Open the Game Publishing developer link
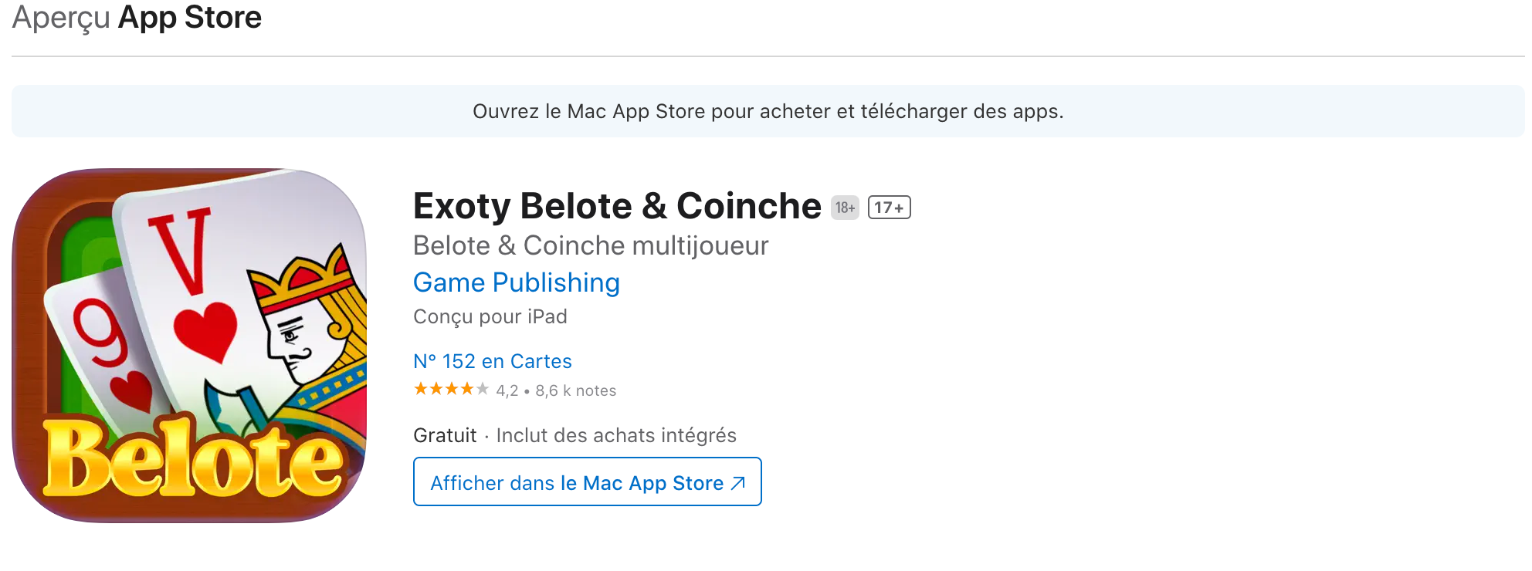1532x571 pixels. (x=516, y=282)
